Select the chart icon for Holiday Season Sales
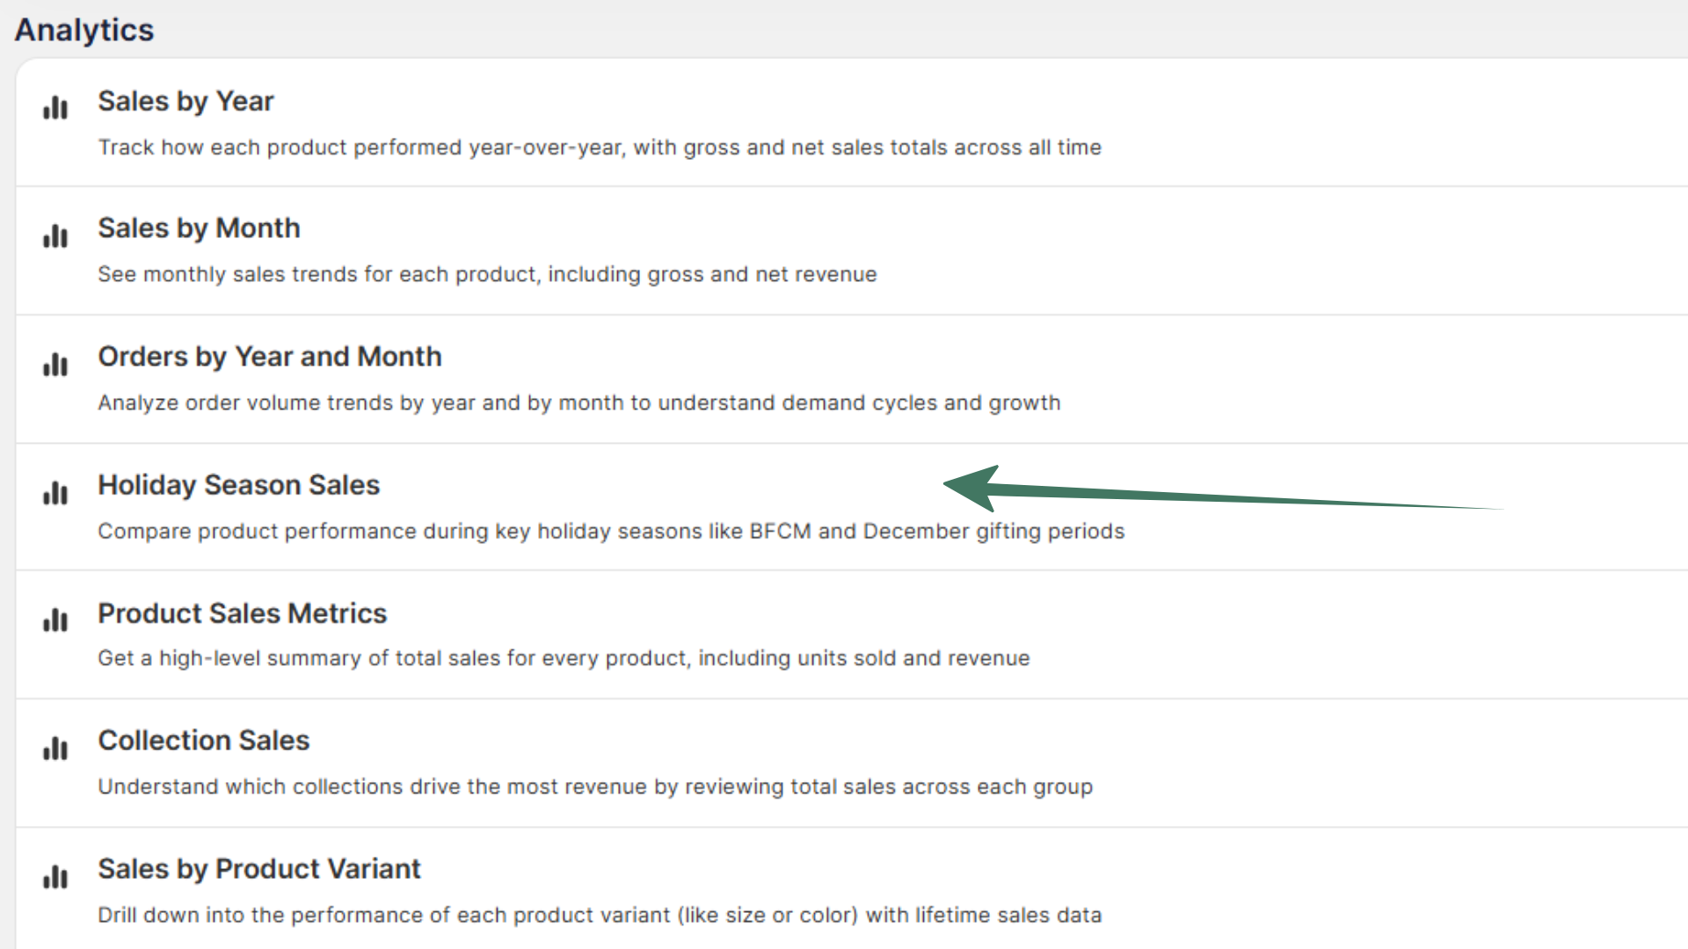Image resolution: width=1688 pixels, height=949 pixels. coord(55,493)
